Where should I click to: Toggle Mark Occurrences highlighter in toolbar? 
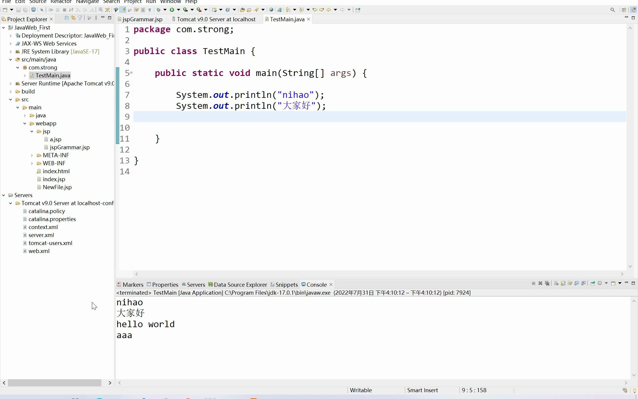123,10
